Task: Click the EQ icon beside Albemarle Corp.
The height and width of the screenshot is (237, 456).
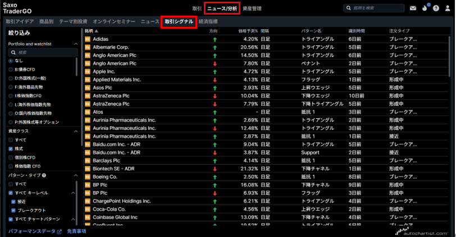Action: tap(87, 47)
